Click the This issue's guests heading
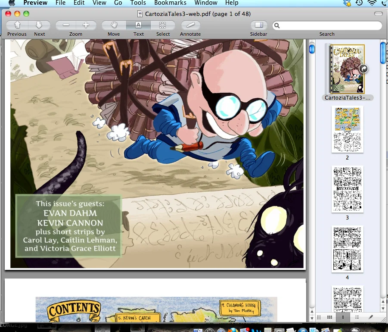Viewport: 388px width, 332px height. tap(70, 204)
